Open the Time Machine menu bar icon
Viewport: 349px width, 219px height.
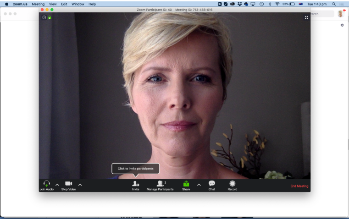click(x=261, y=4)
